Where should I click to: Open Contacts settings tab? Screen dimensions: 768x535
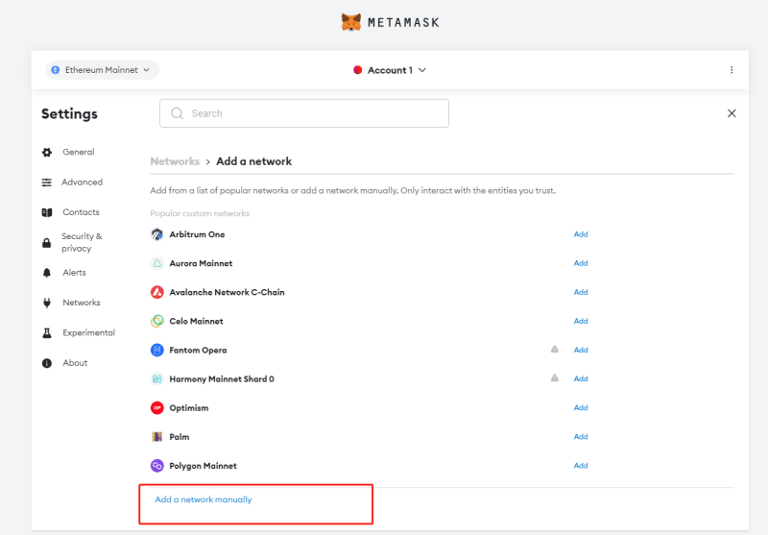coord(81,212)
